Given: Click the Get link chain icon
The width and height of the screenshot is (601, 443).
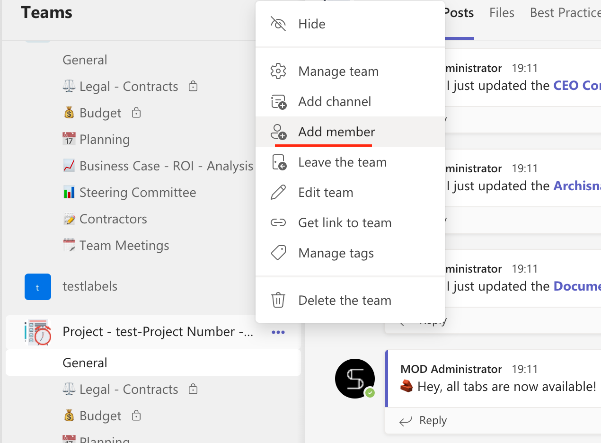Looking at the screenshot, I should click(x=278, y=223).
